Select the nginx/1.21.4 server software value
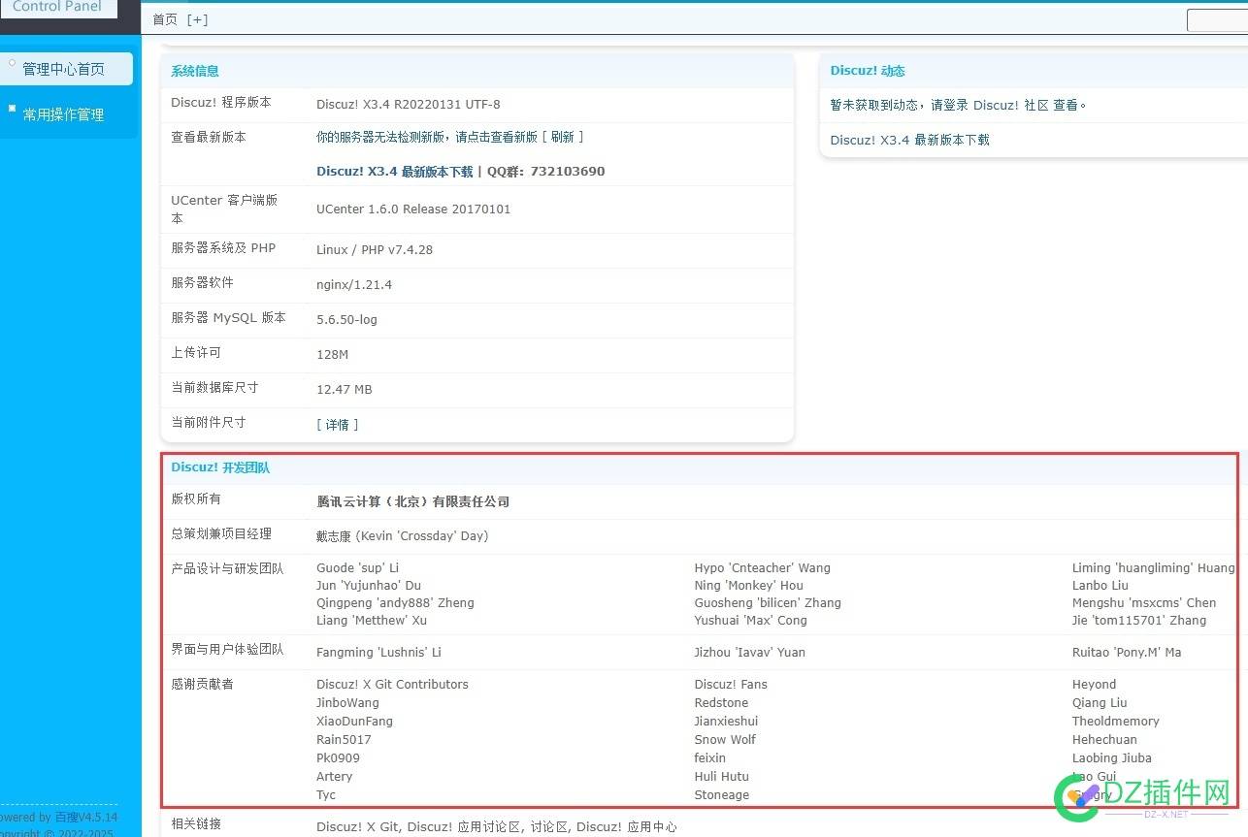 coord(354,285)
